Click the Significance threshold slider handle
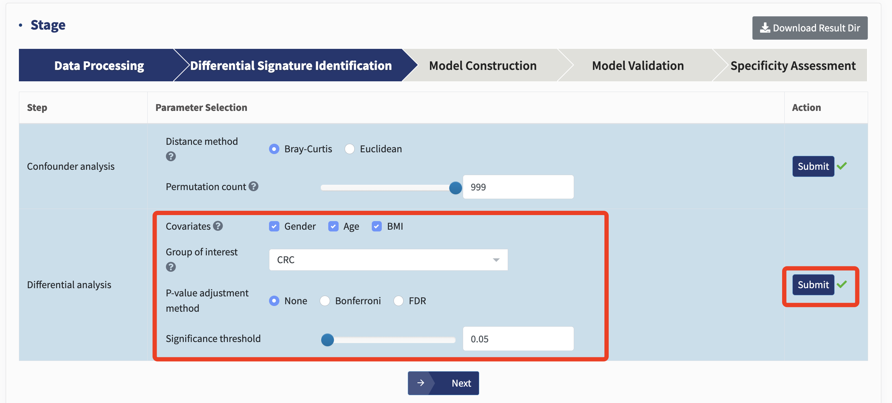The image size is (892, 403). point(328,340)
